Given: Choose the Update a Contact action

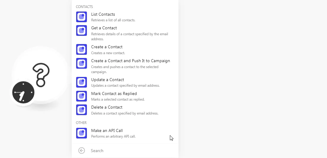Looking at the screenshot, I should [x=125, y=82].
